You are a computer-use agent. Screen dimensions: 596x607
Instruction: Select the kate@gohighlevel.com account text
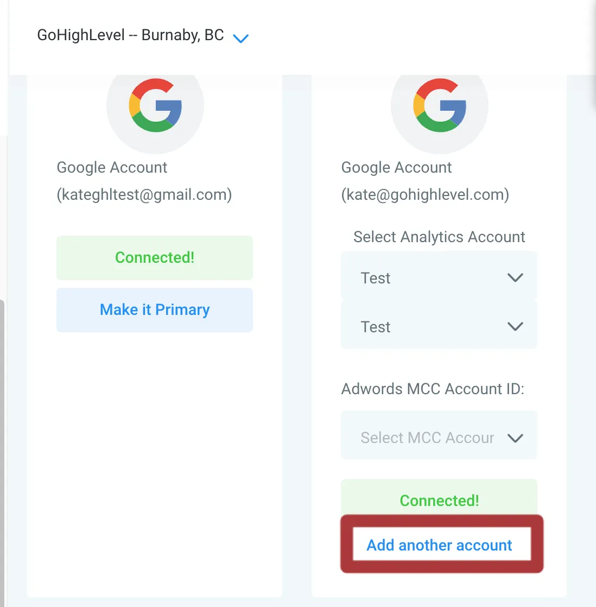pos(425,194)
